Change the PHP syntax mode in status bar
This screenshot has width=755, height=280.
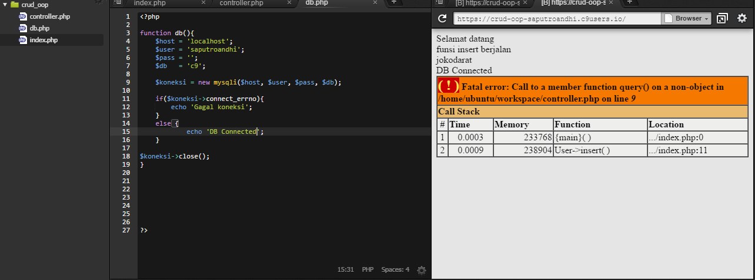[368, 270]
